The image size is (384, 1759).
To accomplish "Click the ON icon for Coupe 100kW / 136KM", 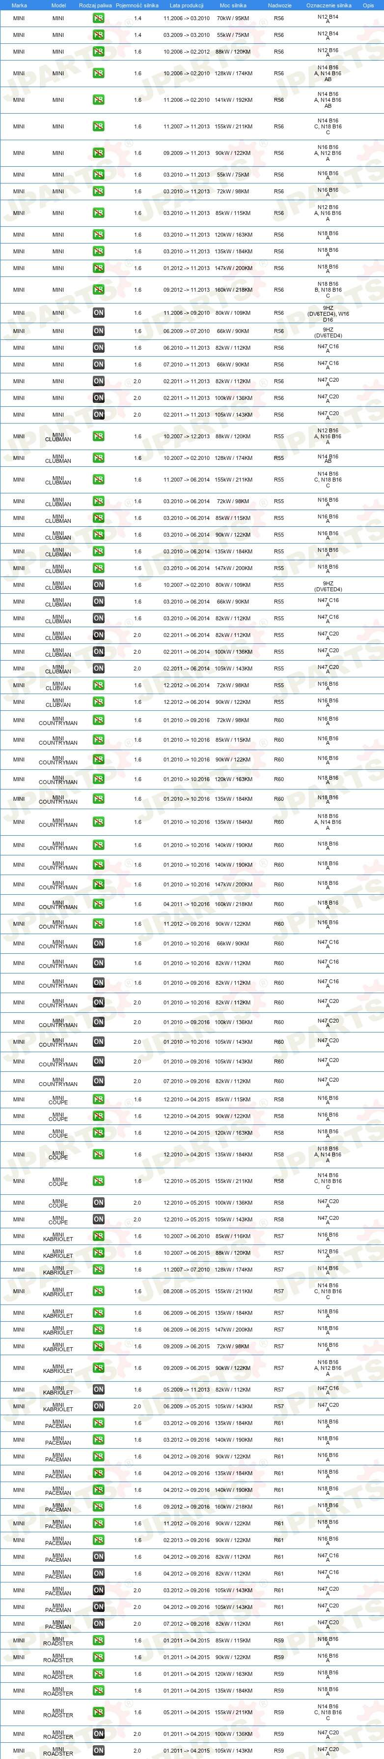I will tap(98, 1203).
